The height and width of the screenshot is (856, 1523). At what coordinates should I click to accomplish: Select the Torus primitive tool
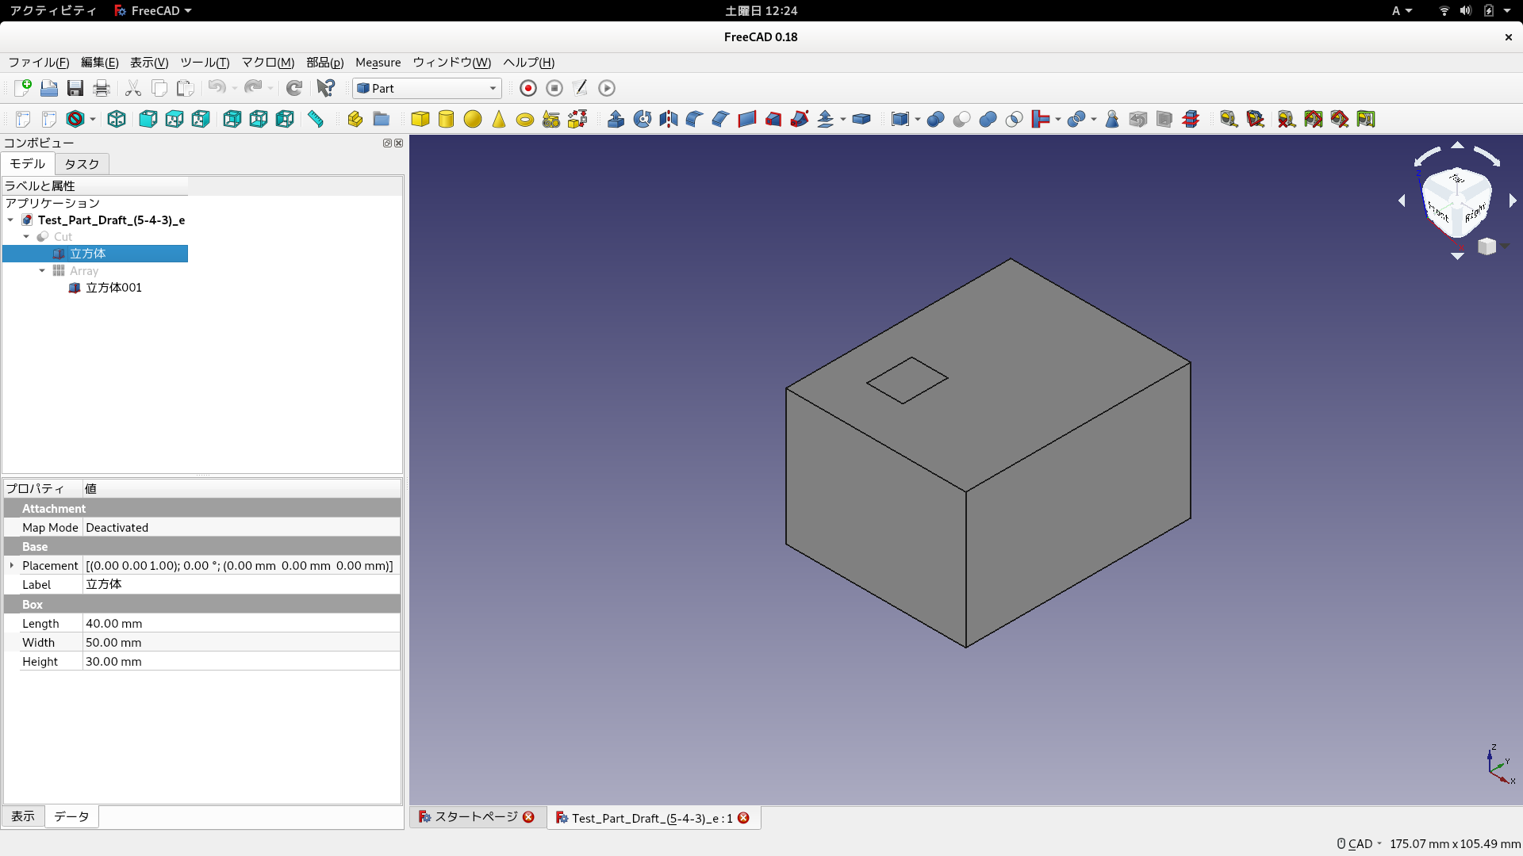[524, 119]
